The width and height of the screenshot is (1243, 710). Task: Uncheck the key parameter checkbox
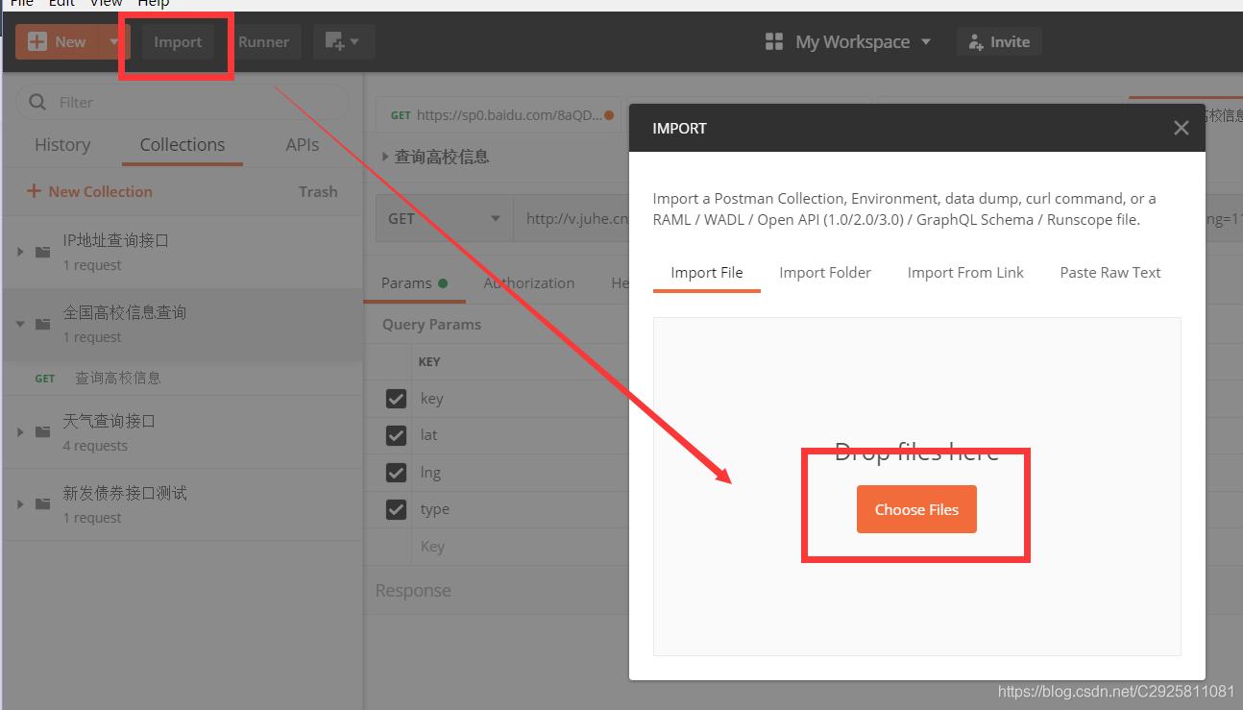(396, 399)
